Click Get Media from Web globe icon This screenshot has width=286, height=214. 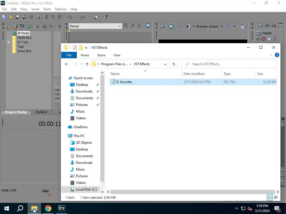pos(29,26)
